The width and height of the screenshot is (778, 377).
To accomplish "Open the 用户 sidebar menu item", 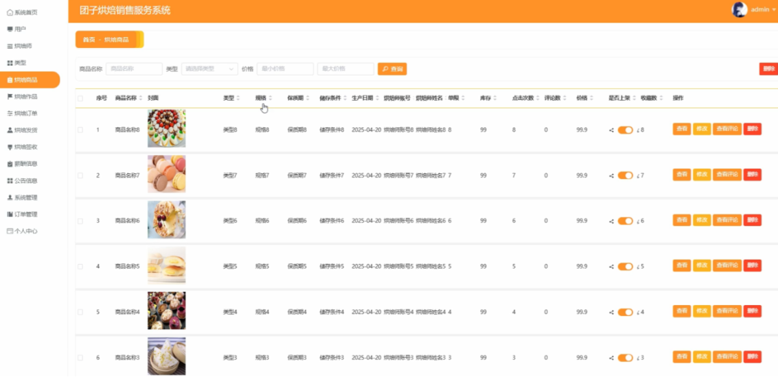I will 30,29.
